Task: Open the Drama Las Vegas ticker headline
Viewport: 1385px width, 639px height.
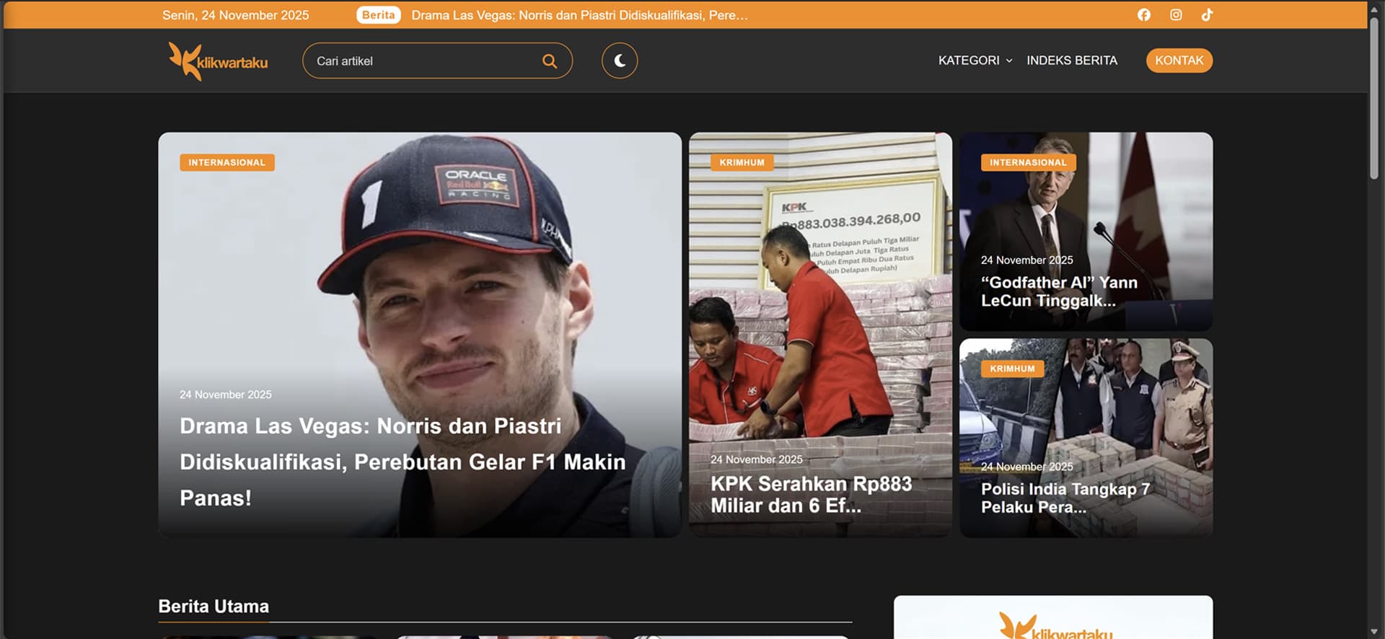Action: coord(579,15)
